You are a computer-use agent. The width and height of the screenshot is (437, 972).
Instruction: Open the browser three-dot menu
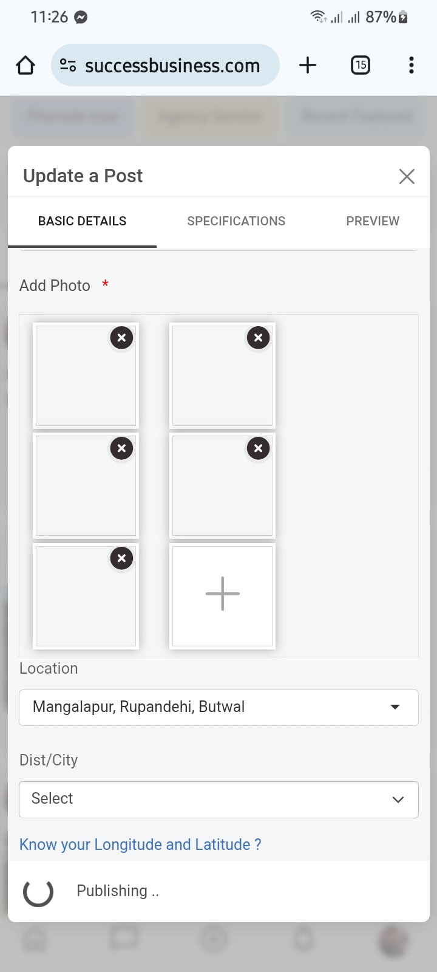click(x=411, y=65)
